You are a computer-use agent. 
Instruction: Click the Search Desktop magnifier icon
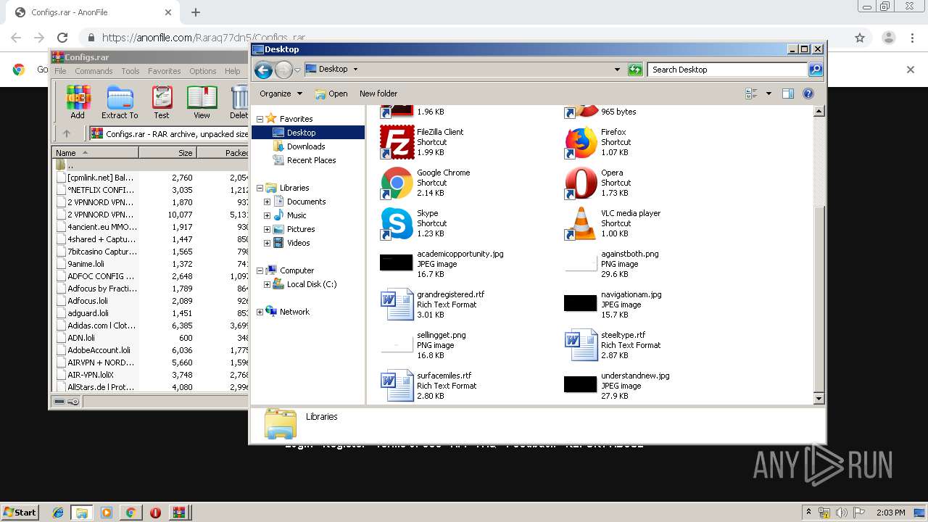tap(816, 70)
